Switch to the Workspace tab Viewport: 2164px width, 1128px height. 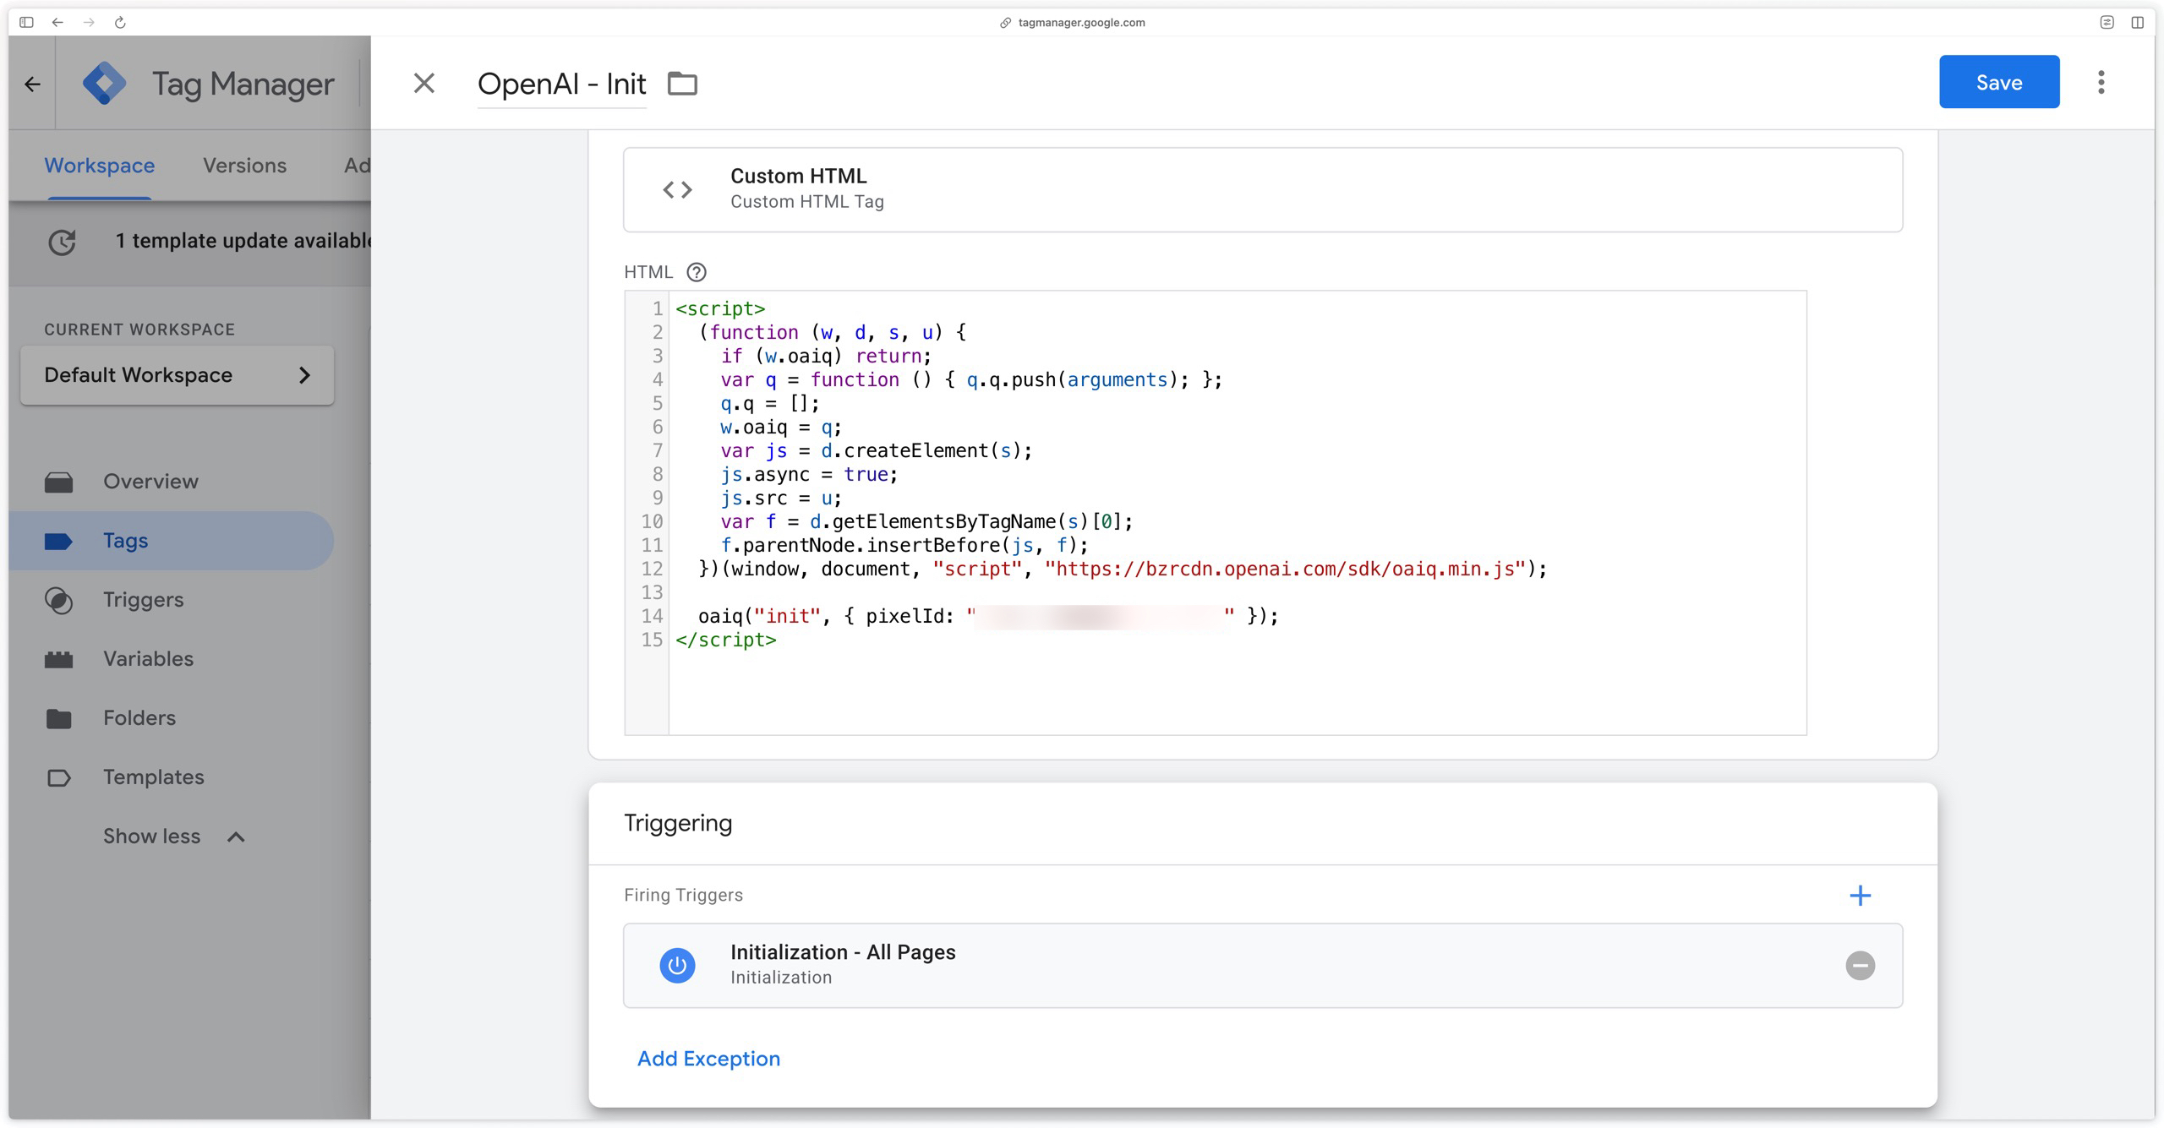coord(99,166)
